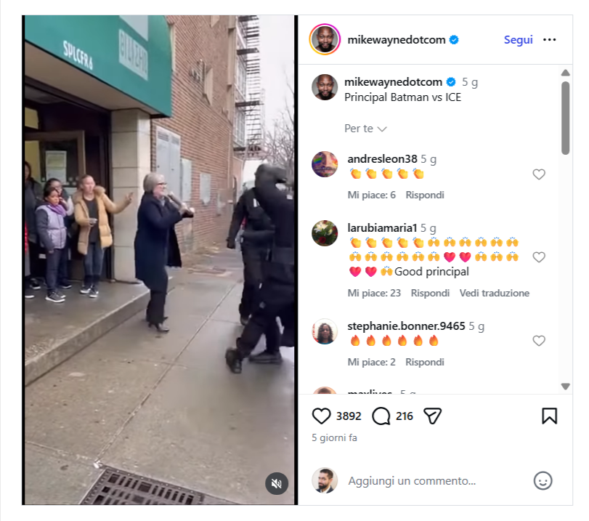Screen dimensions: 589x521
Task: Open emoji picker in comment box
Action: (x=543, y=481)
